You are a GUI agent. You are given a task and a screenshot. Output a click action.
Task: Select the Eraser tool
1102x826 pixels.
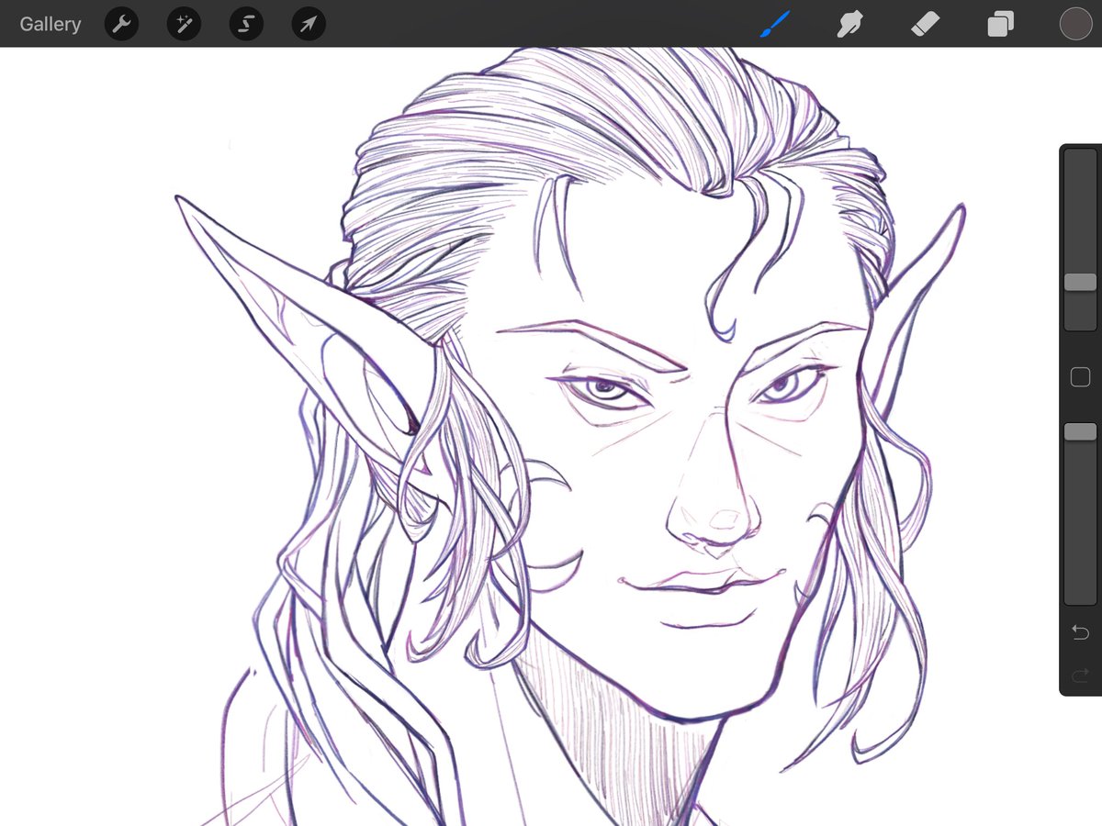click(924, 24)
